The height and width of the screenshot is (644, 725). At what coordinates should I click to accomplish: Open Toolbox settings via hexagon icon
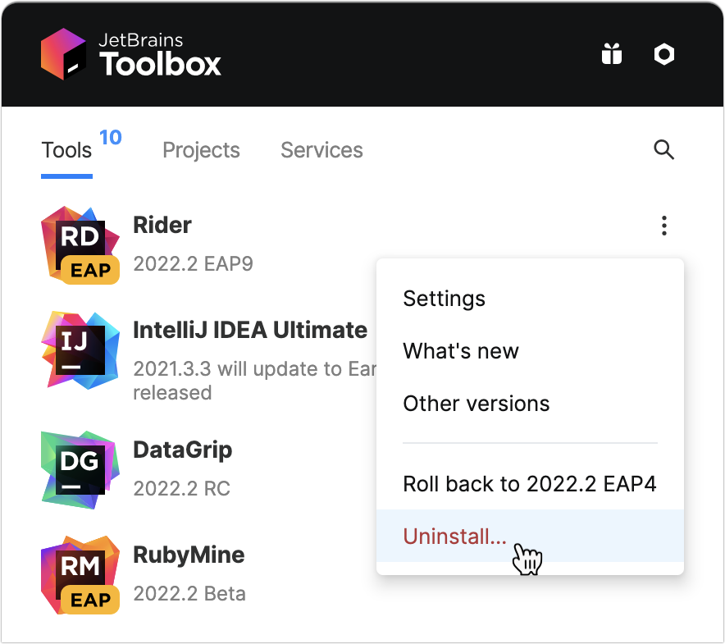point(663,53)
